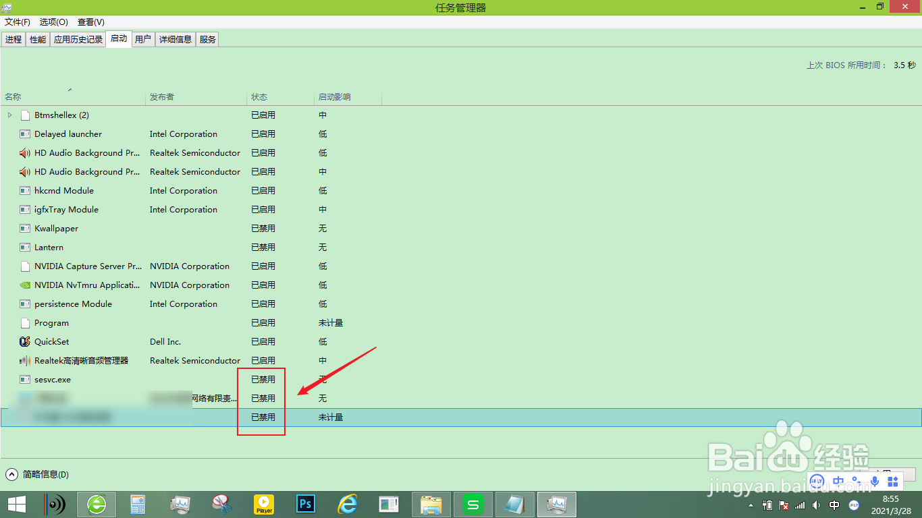
Task: Launch Internet Explorer from the taskbar
Action: tap(348, 505)
